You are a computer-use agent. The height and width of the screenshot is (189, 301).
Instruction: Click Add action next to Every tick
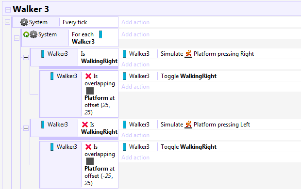coord(135,22)
